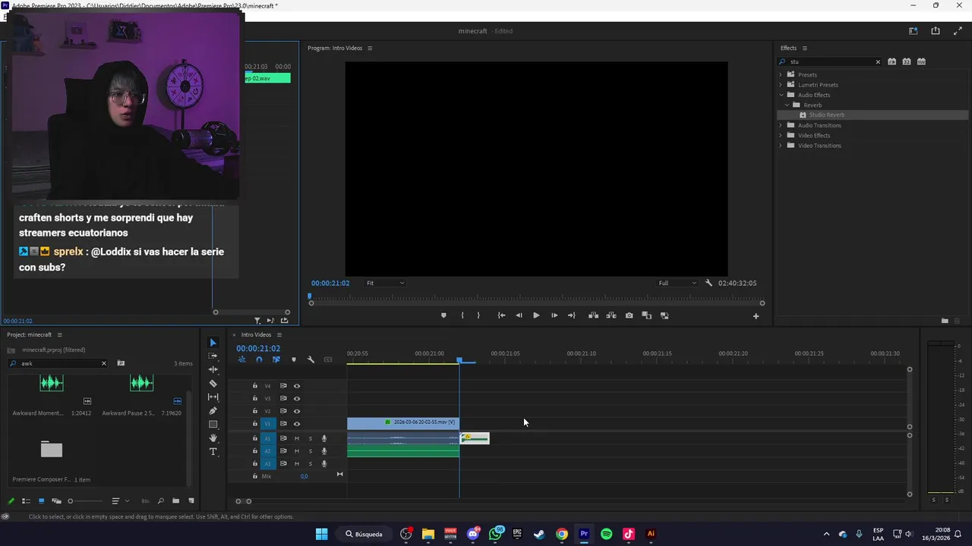Open Timeline display settings wrench
The image size is (972, 546).
coord(311,359)
